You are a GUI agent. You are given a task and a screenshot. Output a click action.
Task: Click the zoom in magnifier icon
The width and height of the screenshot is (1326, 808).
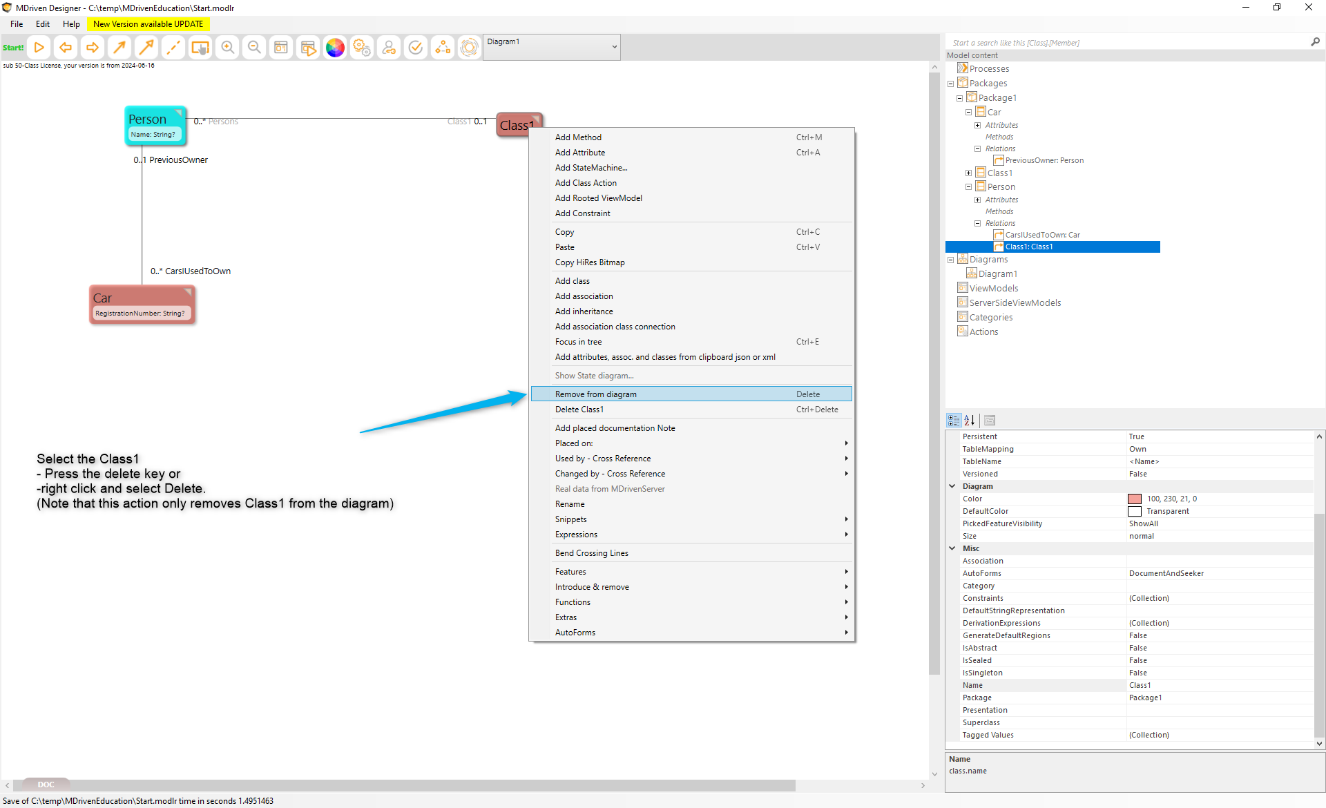pos(227,48)
